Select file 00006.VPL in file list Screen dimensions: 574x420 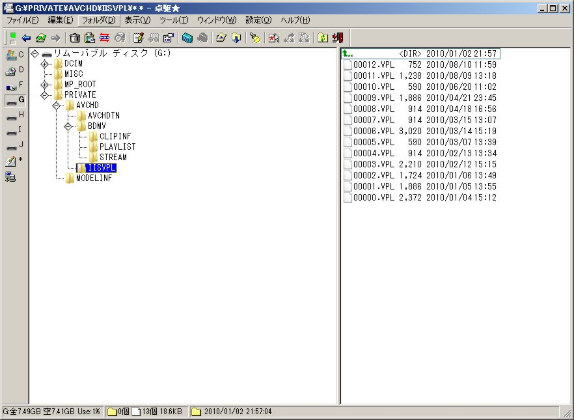tap(373, 131)
